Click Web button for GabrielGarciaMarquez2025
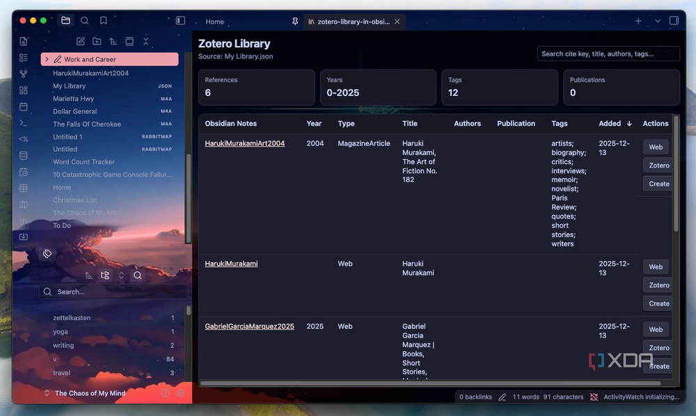 656,330
